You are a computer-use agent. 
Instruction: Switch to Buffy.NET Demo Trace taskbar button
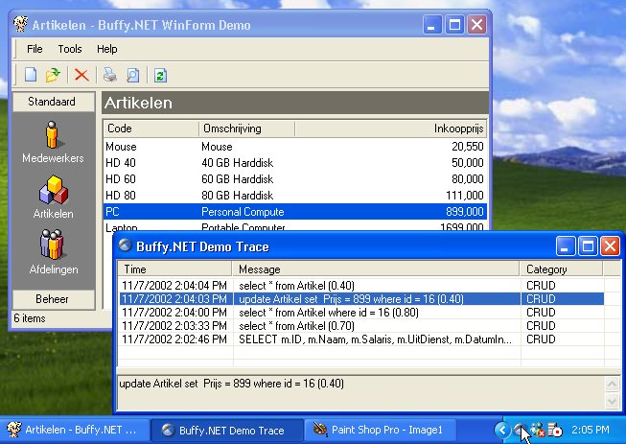(227, 430)
